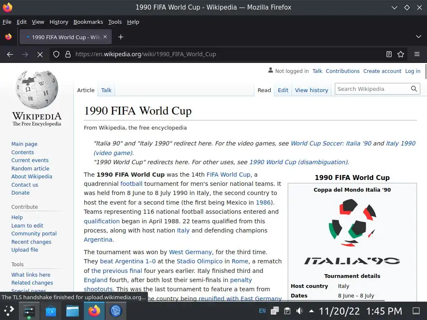Click the Wikipedia search magnifier icon
This screenshot has height=320, width=427.
tap(414, 89)
